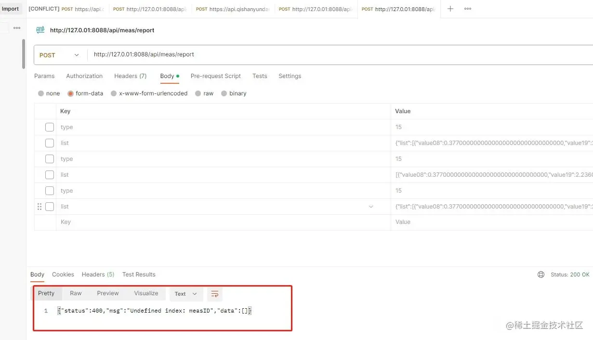Image resolution: width=593 pixels, height=340 pixels.
Task: Click the empty Key placeholder field
Action: (223, 222)
